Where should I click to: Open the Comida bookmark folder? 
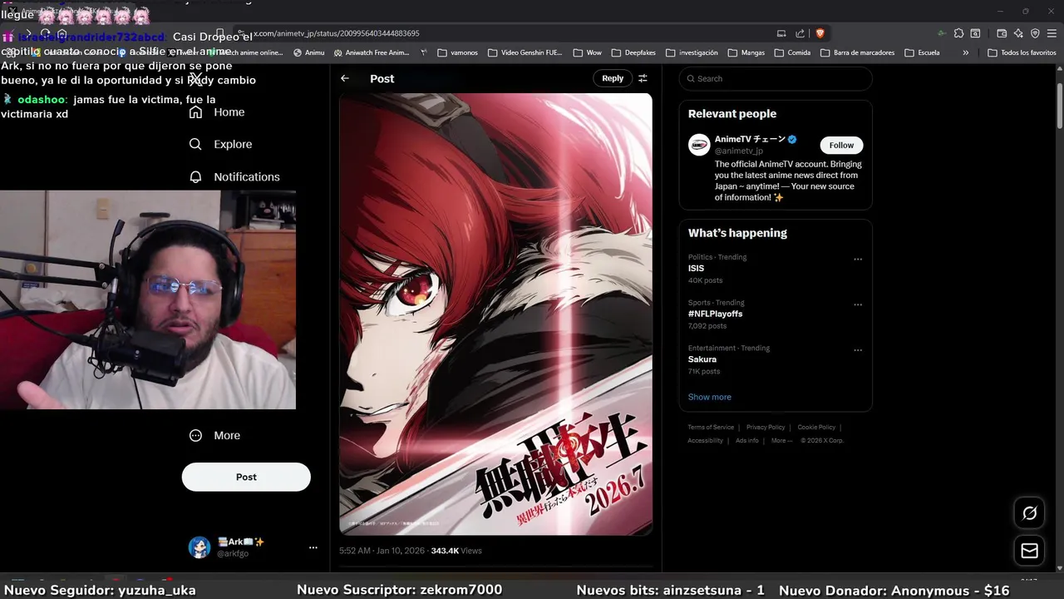[792, 52]
